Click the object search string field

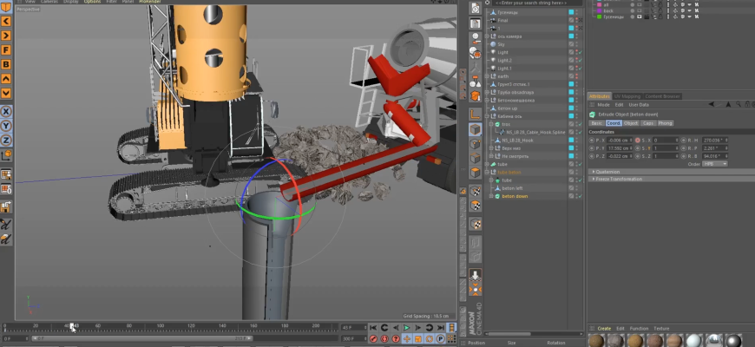tap(529, 3)
